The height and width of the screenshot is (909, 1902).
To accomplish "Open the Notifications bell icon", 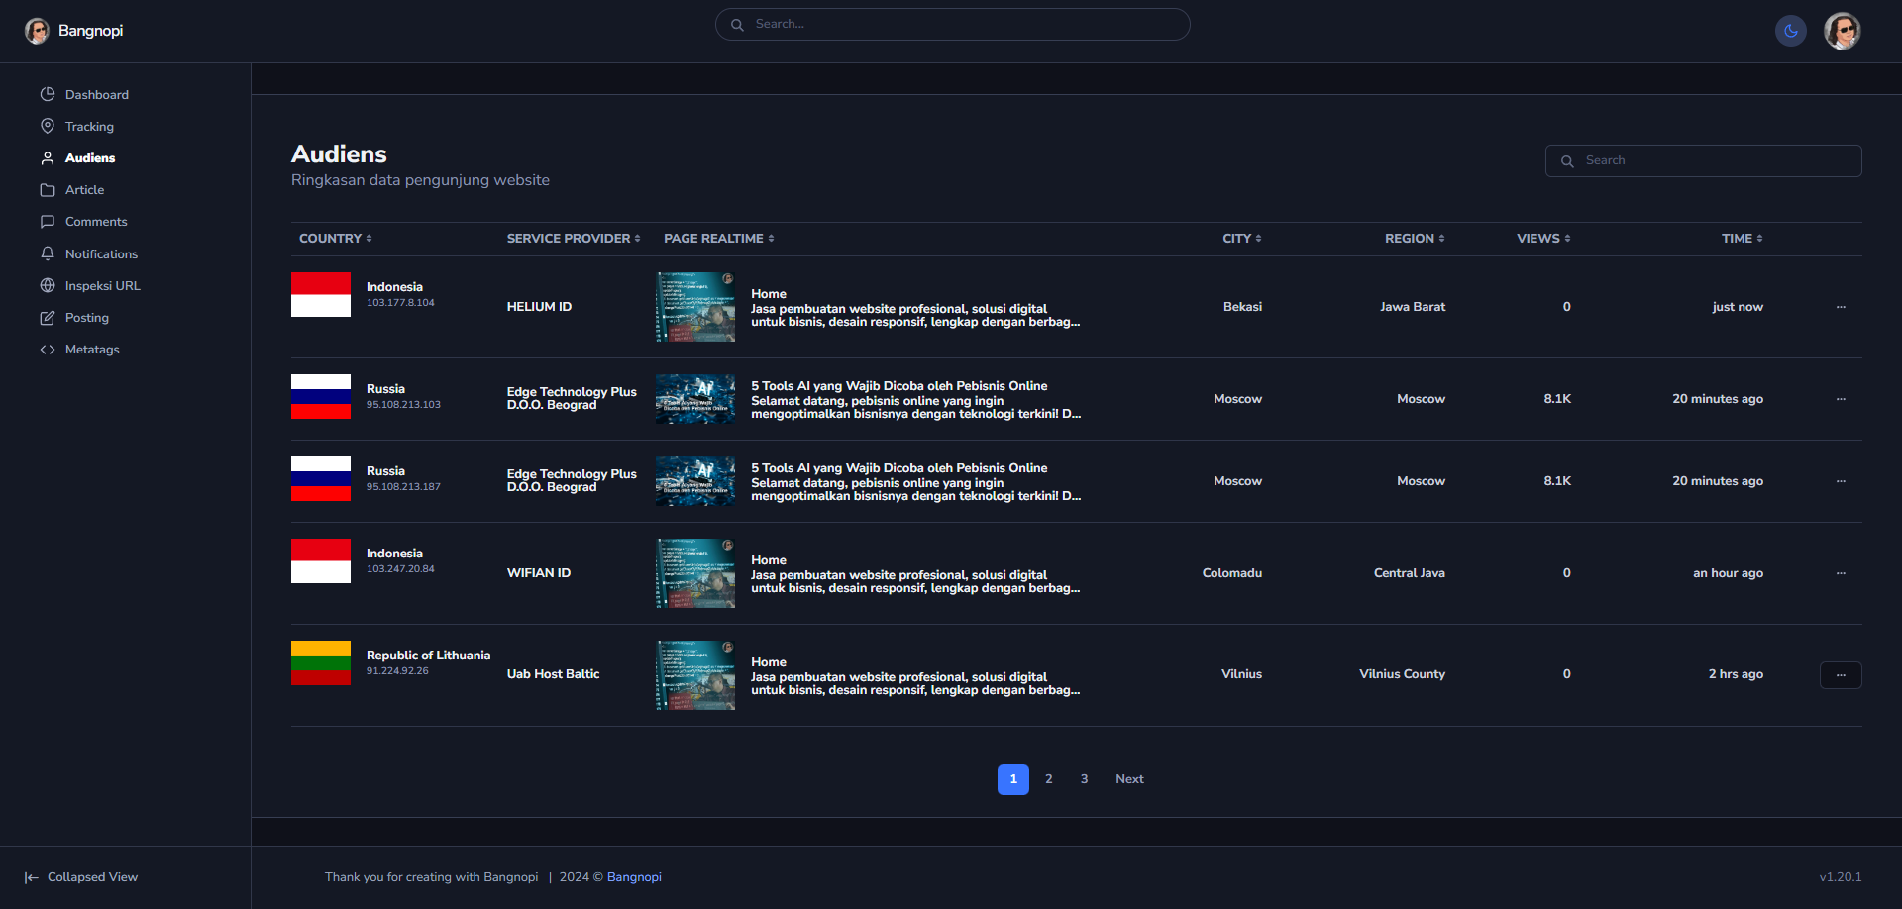I will point(48,253).
